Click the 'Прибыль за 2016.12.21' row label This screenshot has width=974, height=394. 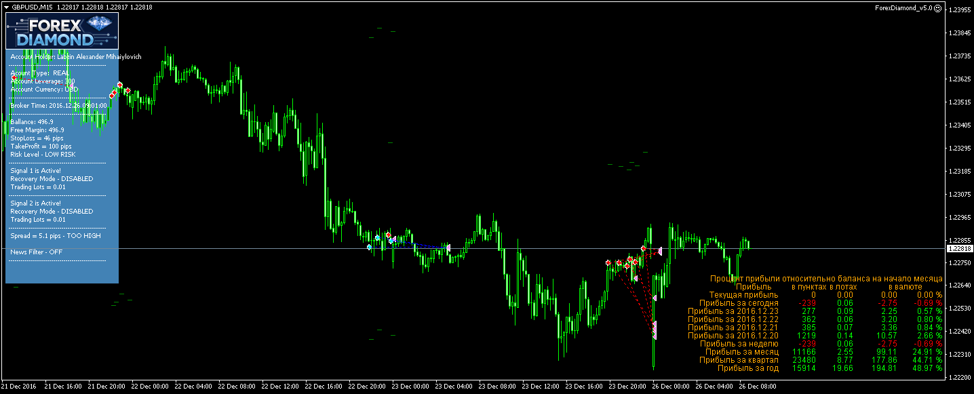click(x=733, y=328)
